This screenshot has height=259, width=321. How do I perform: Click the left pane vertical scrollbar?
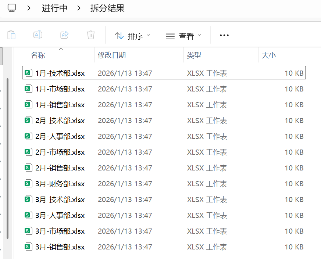tap(7, 158)
